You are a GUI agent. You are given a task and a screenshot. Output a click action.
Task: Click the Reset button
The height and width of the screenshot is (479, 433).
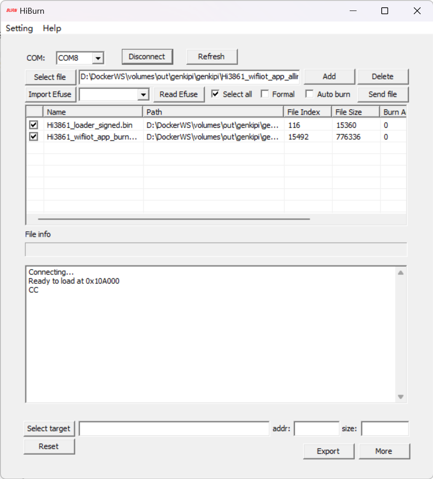[x=49, y=447]
